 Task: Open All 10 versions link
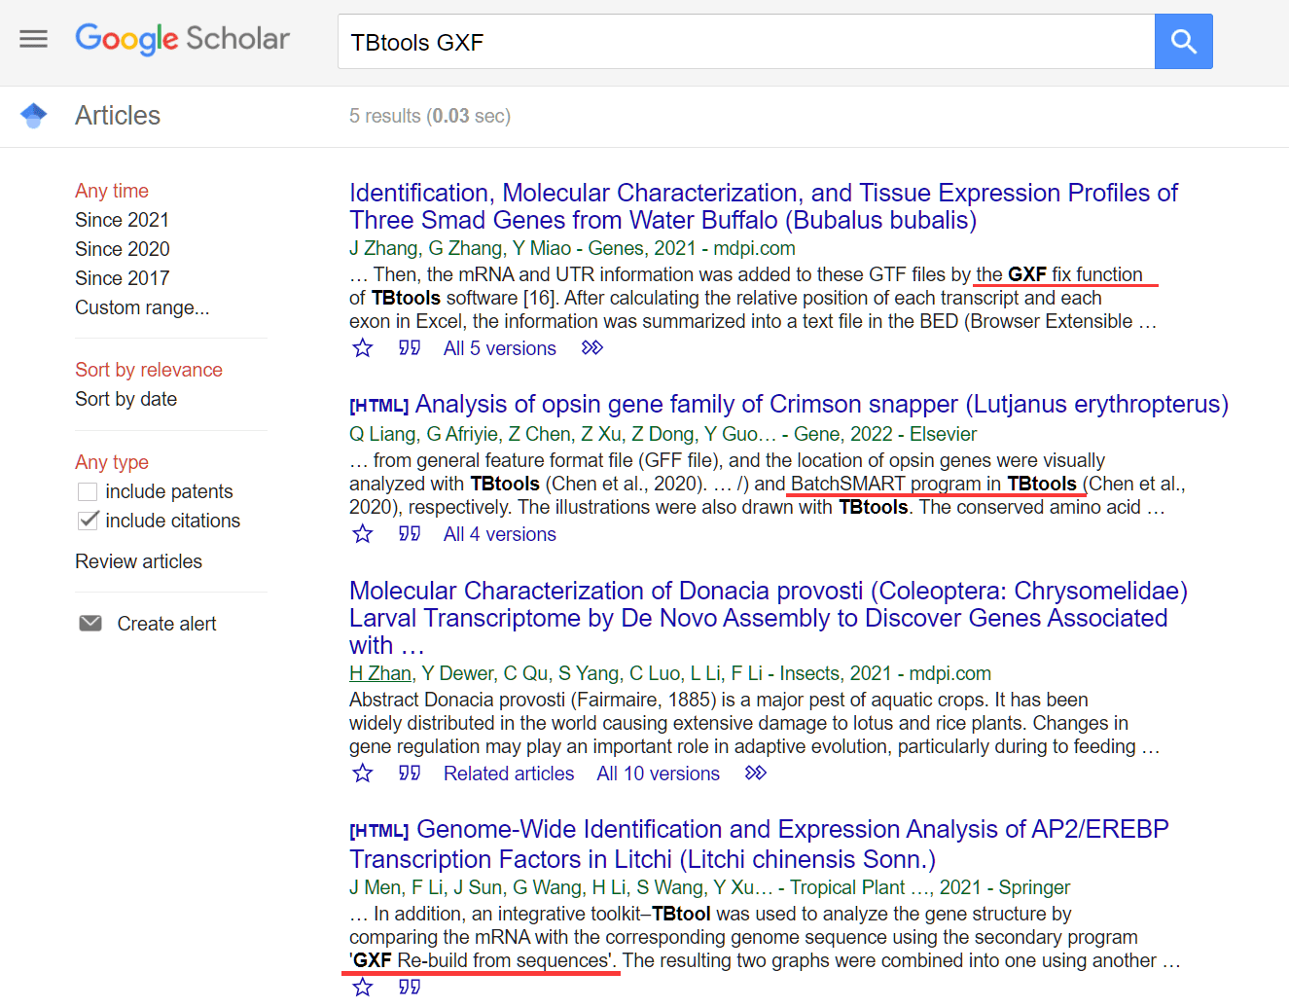(659, 774)
